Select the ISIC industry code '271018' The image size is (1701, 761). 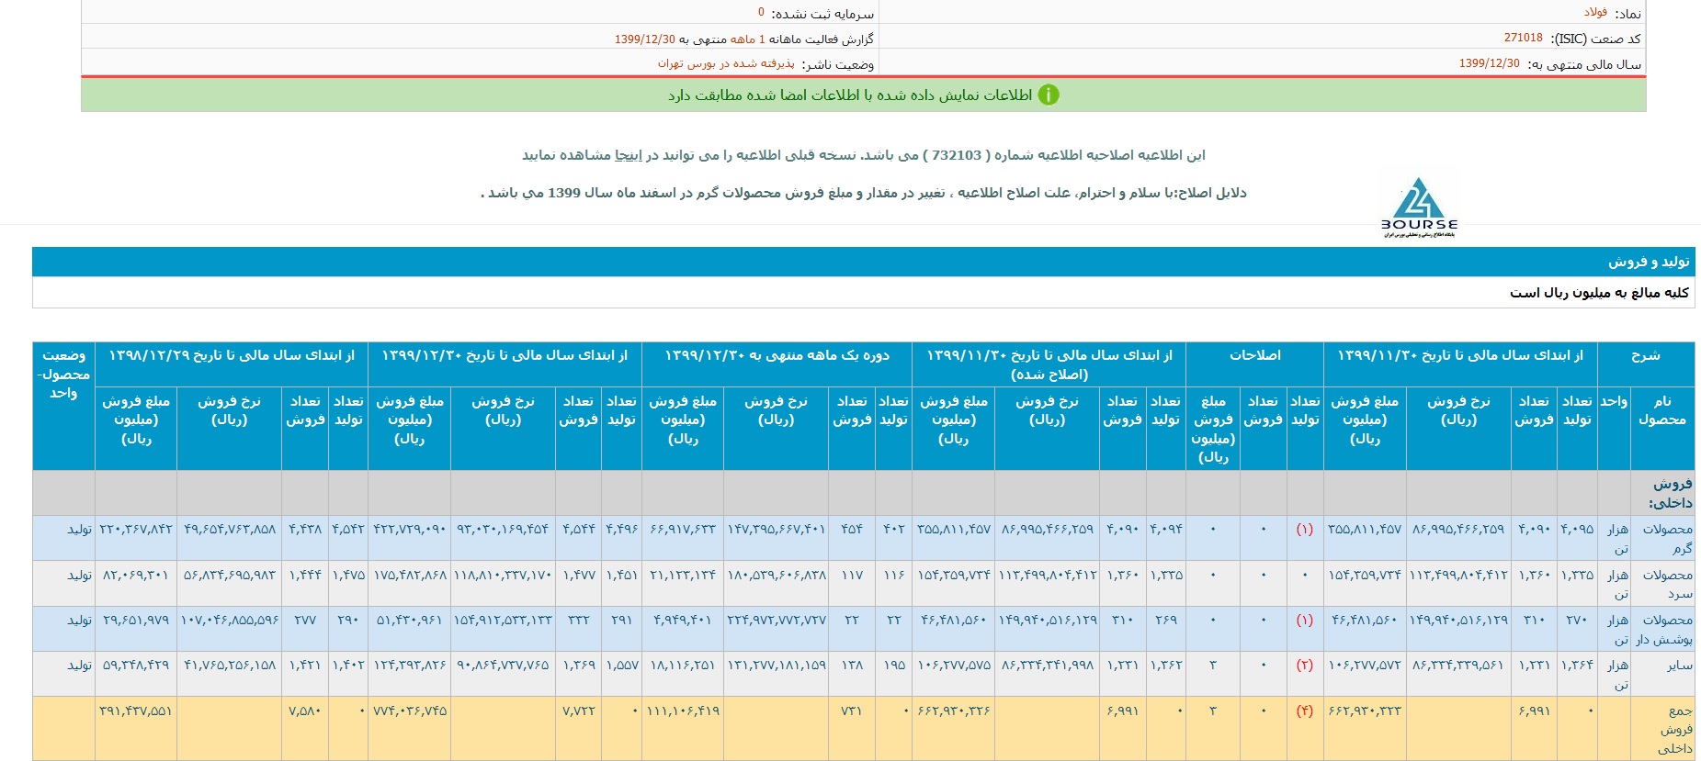(1523, 38)
